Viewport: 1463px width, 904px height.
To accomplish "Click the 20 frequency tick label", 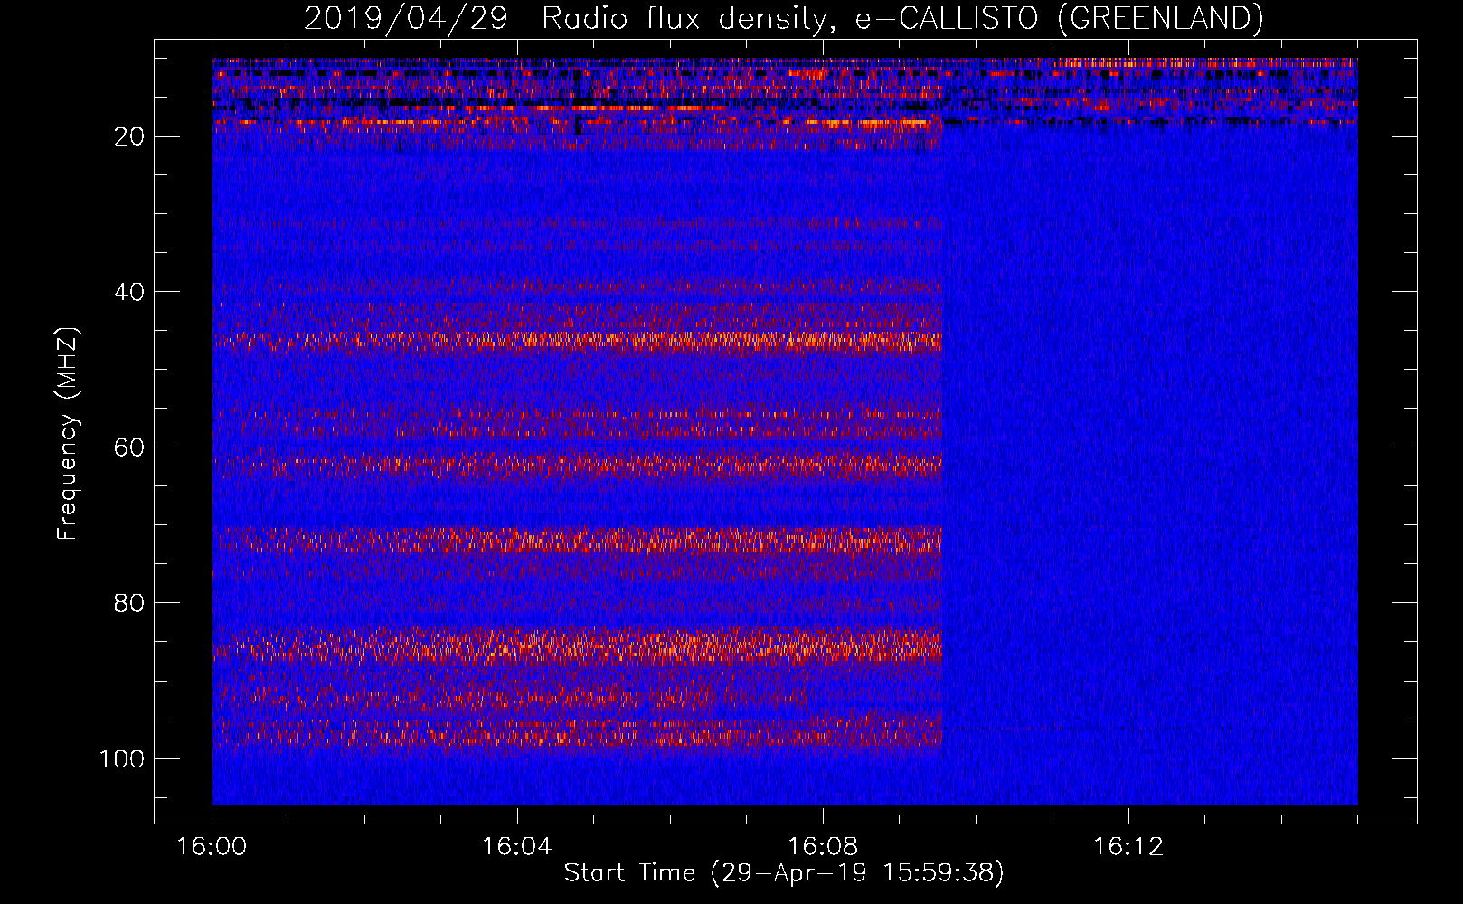I will (130, 137).
